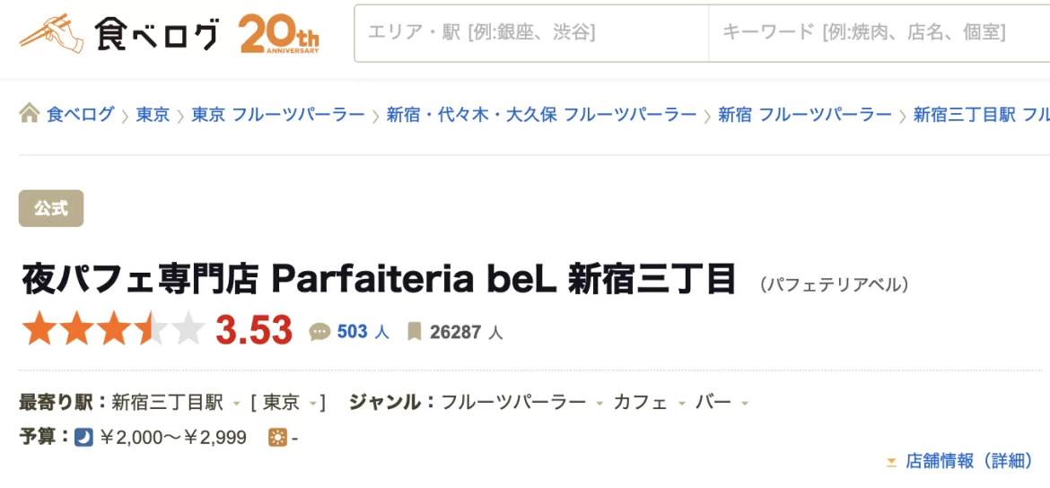The height and width of the screenshot is (488, 1050).
Task: Open 新宿・代々木・大久保 フルーツパーラー breadcrumb
Action: pyautogui.click(x=541, y=115)
